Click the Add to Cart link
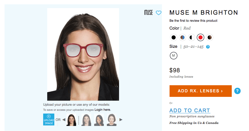249x131 pixels. pyautogui.click(x=190, y=111)
